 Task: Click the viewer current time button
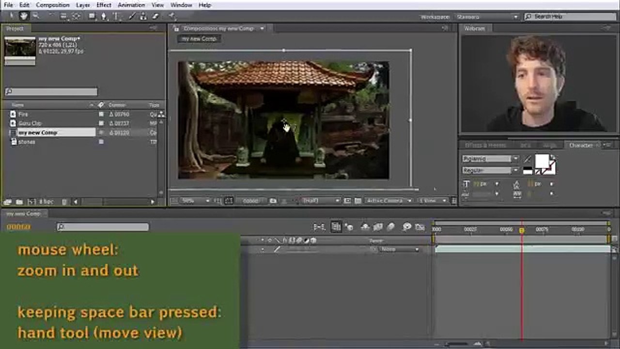coord(250,201)
